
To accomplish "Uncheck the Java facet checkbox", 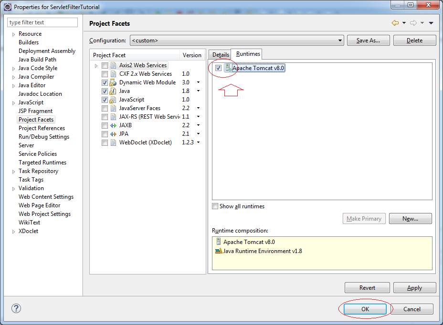I will point(105,91).
